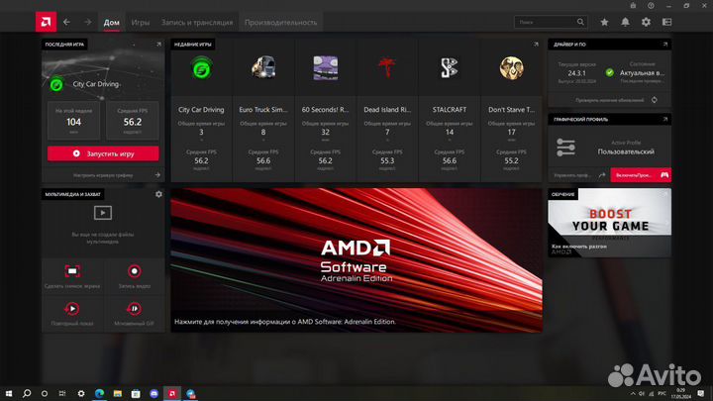
Task: Click the weekly minutes value 104
Action: 73,122
